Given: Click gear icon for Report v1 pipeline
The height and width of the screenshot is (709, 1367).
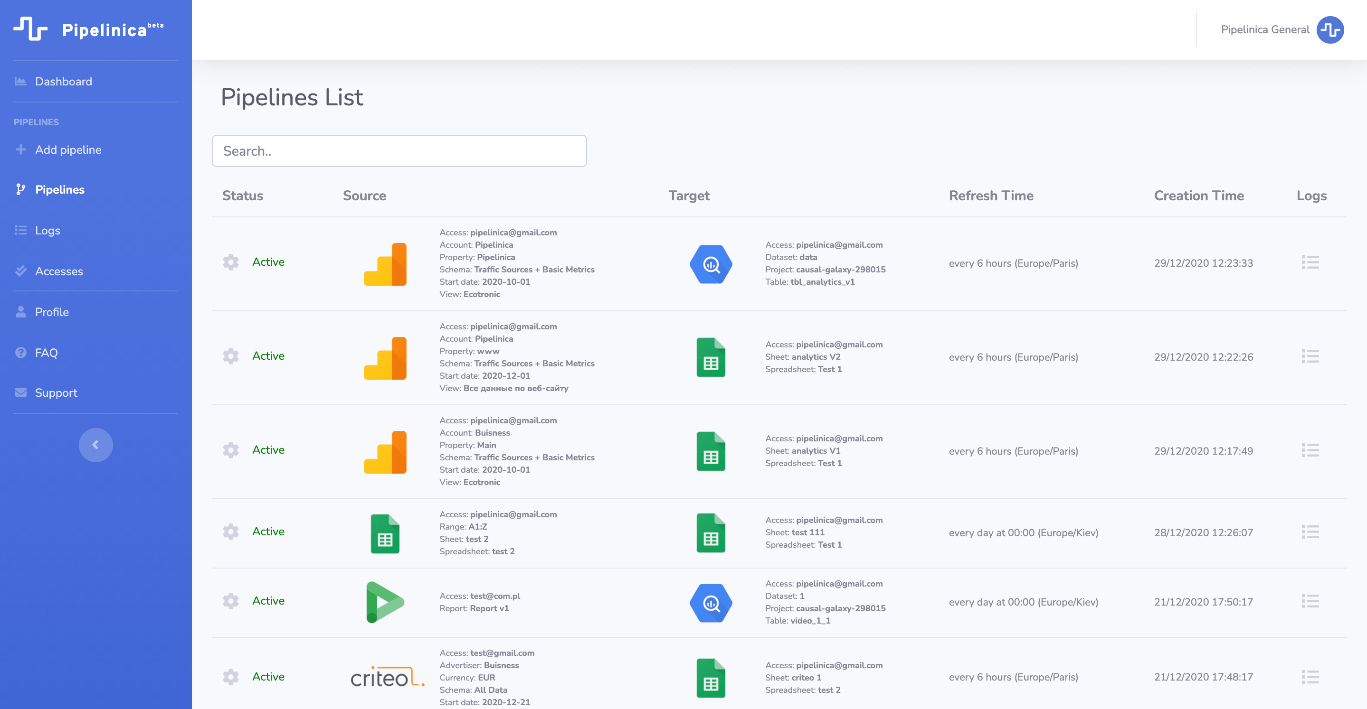Looking at the screenshot, I should coord(230,601).
